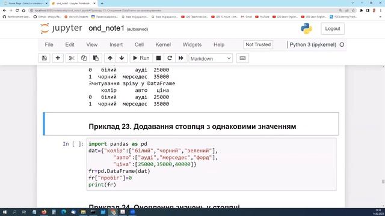Open Firefox from the taskbar
The image size is (385, 216).
[x=44, y=212]
